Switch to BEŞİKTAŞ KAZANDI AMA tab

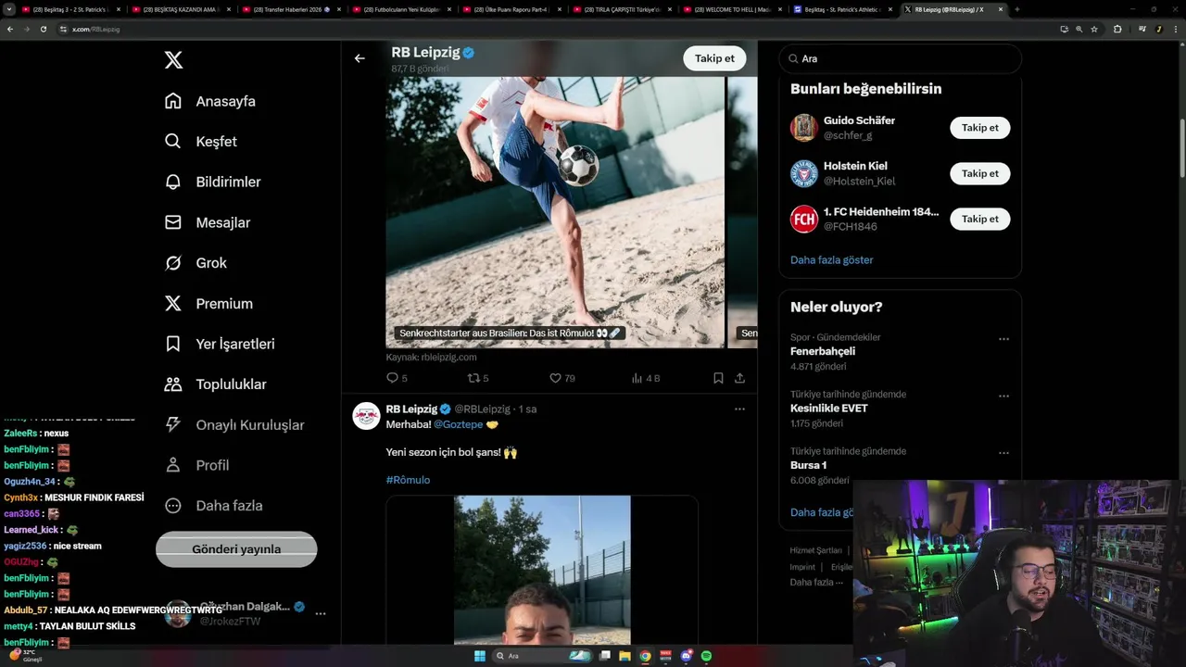point(181,9)
